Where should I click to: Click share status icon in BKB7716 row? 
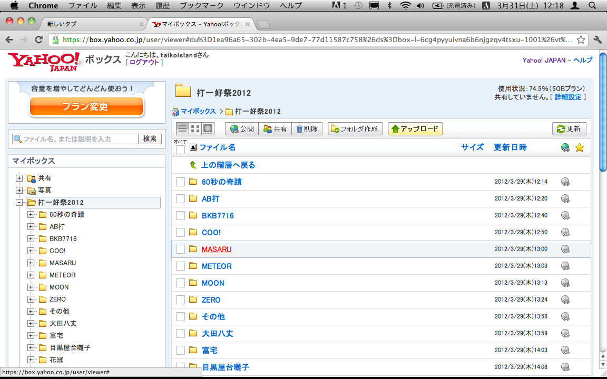click(565, 215)
